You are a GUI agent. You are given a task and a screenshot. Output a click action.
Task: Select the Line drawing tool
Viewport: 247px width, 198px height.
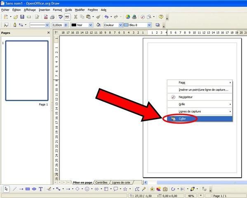[x=14, y=189]
